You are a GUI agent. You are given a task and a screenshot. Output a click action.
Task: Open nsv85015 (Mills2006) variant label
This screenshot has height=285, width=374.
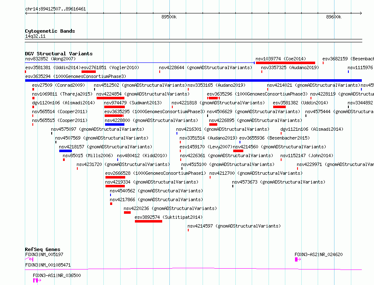coord(88,155)
